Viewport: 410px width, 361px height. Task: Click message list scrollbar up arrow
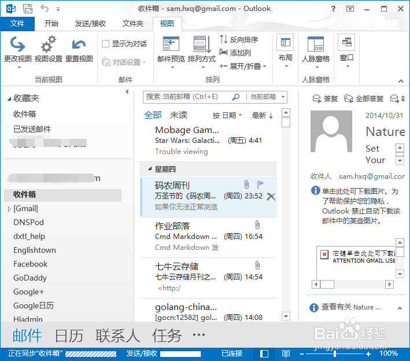point(286,112)
